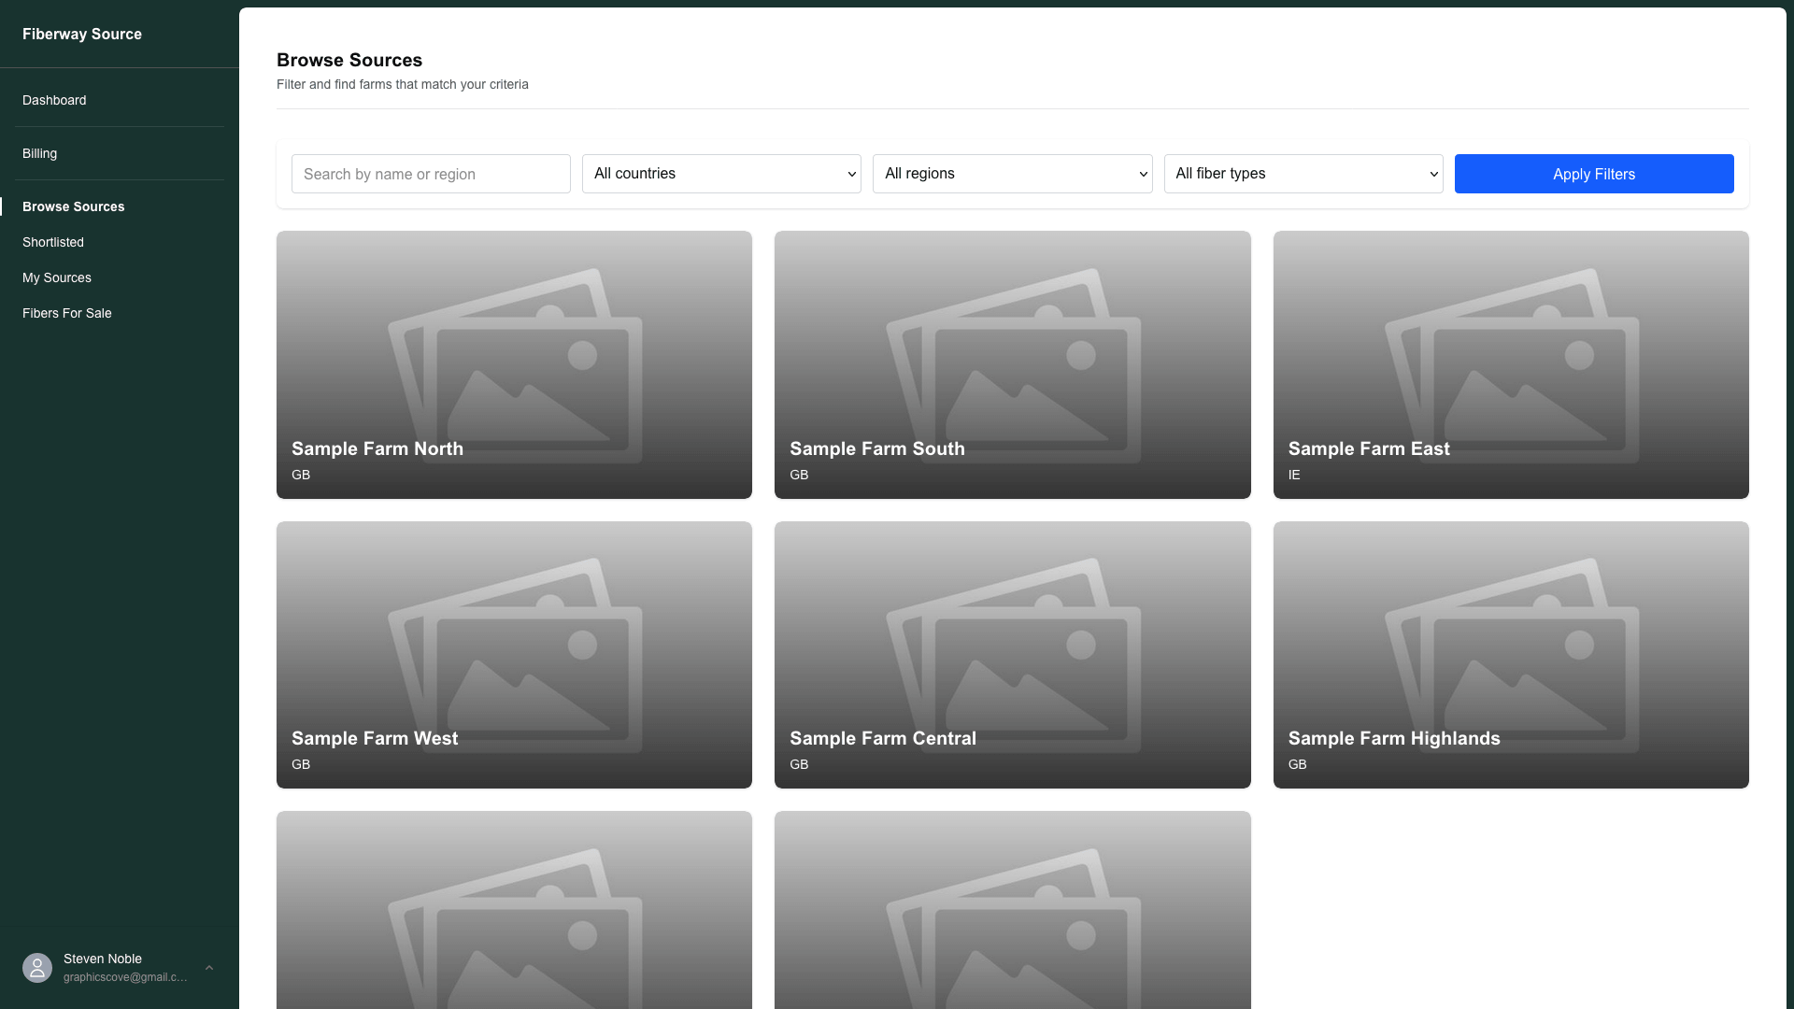1794x1009 pixels.
Task: Click the Apply Filters button
Action: point(1594,174)
